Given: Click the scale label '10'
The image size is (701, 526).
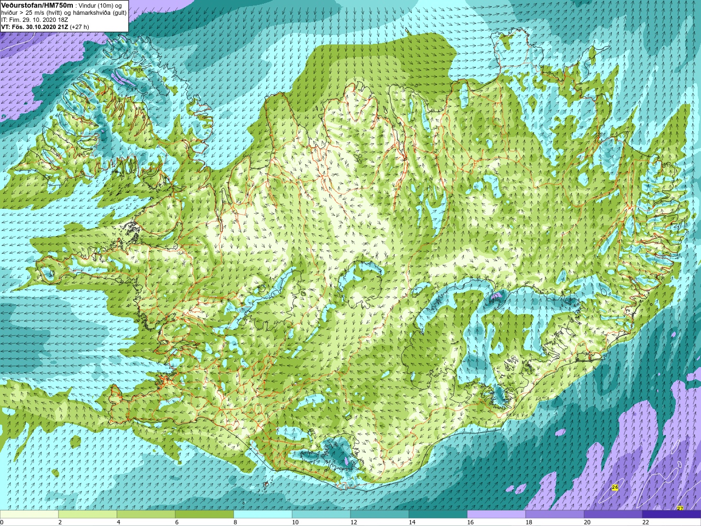Looking at the screenshot, I should [295, 522].
